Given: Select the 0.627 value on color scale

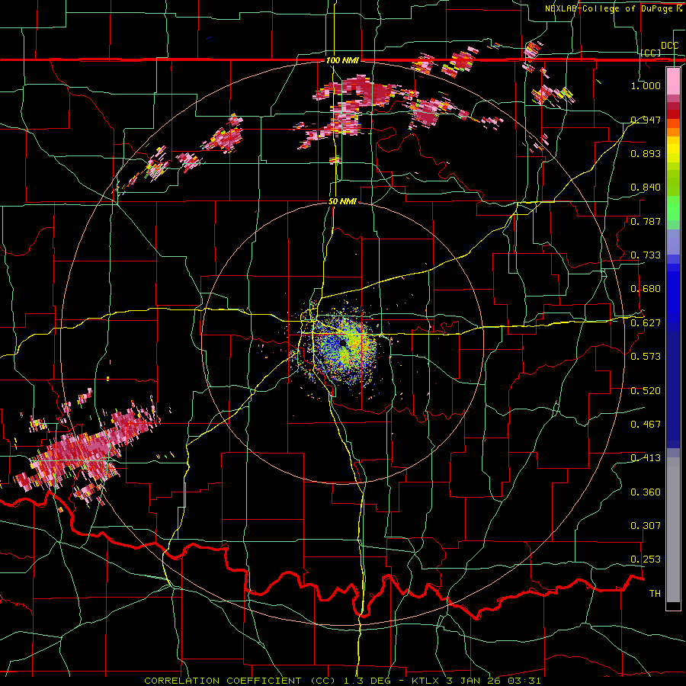Looking at the screenshot, I should coord(646,323).
